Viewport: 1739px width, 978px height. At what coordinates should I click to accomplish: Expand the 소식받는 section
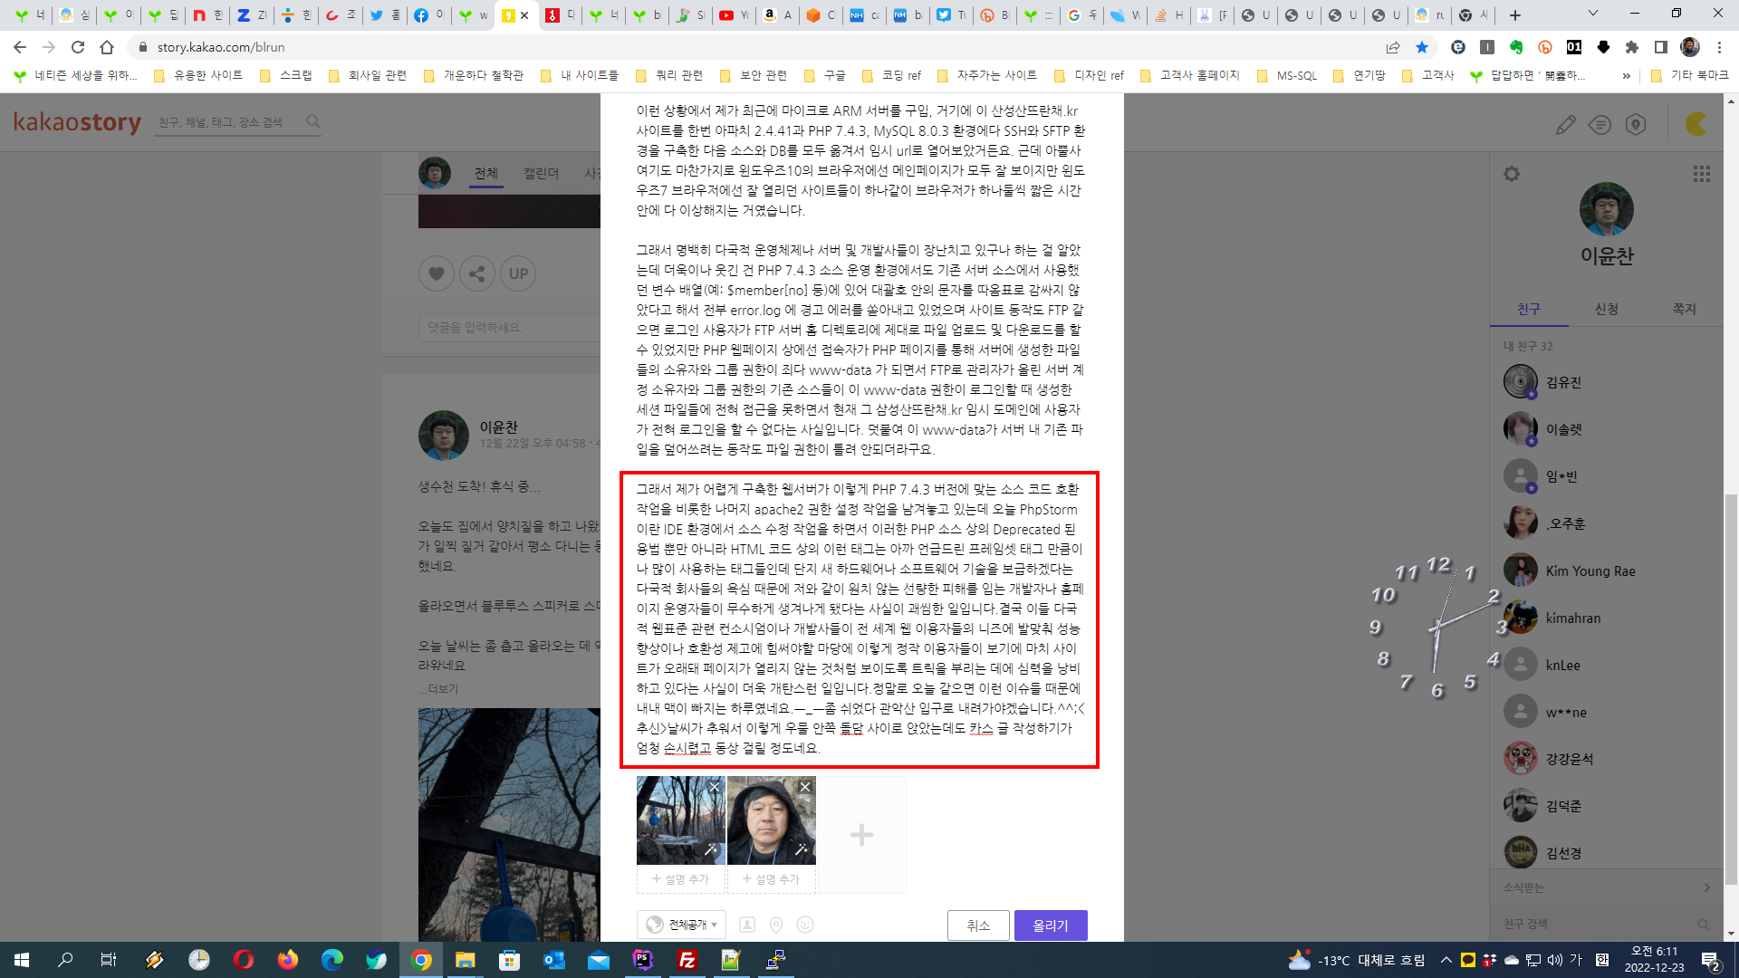pos(1607,887)
